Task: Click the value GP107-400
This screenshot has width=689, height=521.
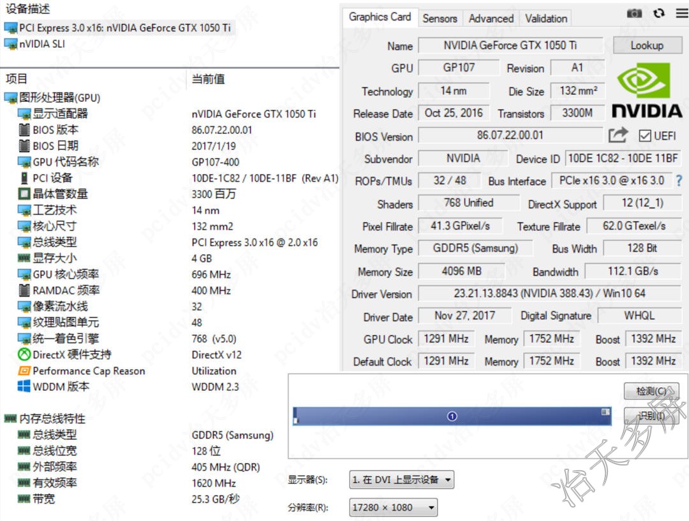Action: pos(216,162)
